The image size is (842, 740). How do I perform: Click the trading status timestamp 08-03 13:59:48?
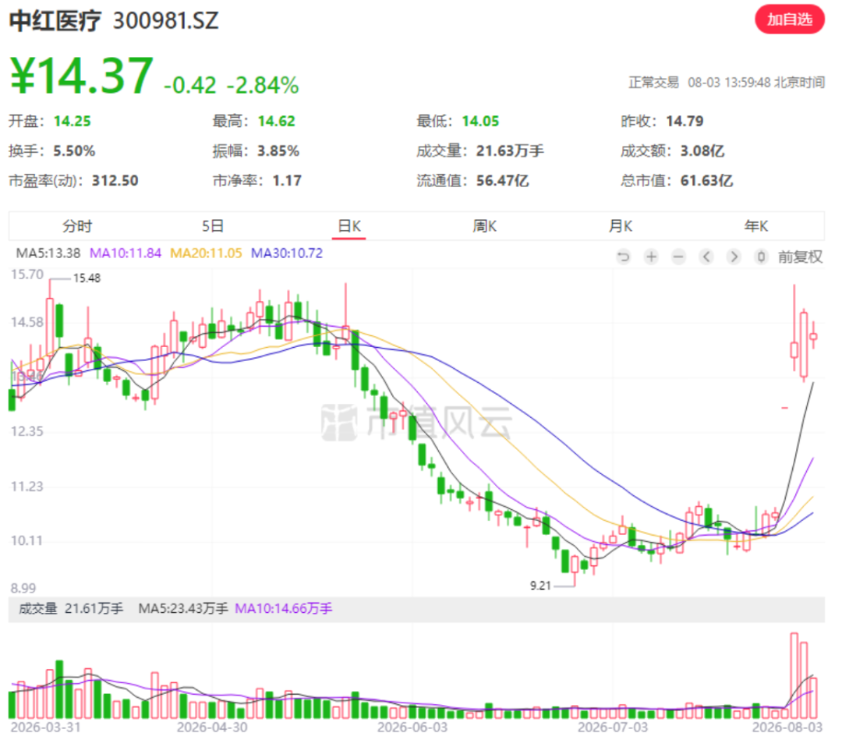point(729,82)
